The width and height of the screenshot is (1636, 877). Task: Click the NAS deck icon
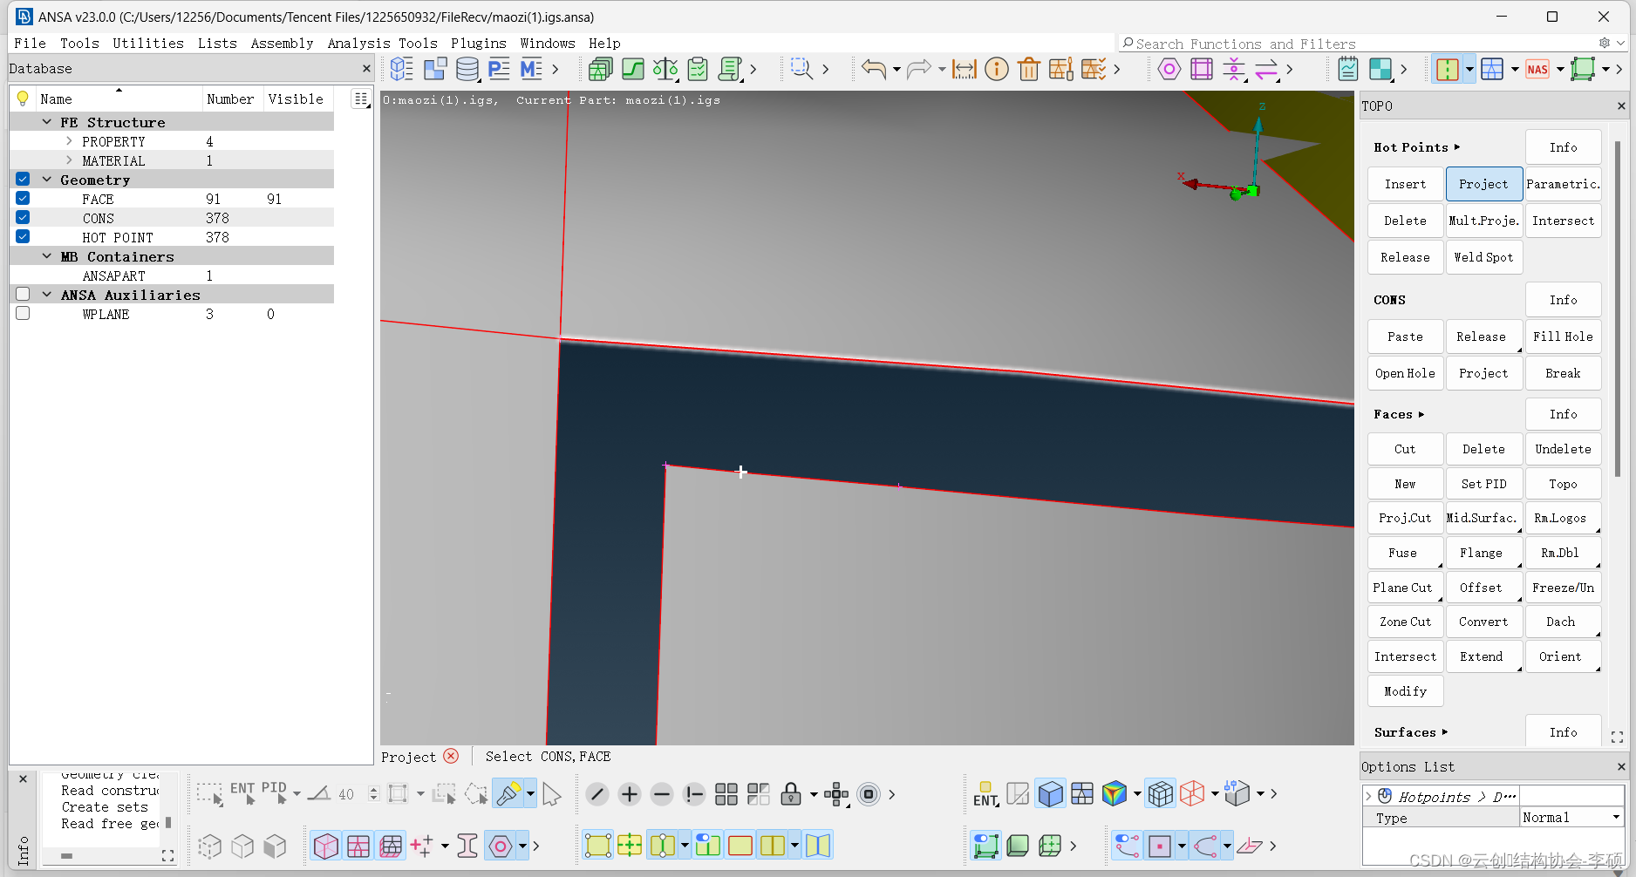[1537, 69]
